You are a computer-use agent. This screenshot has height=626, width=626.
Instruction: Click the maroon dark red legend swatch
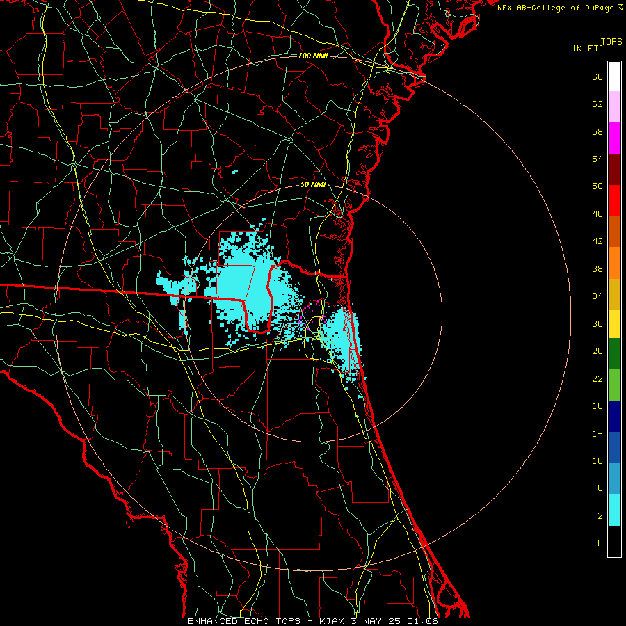pos(614,169)
